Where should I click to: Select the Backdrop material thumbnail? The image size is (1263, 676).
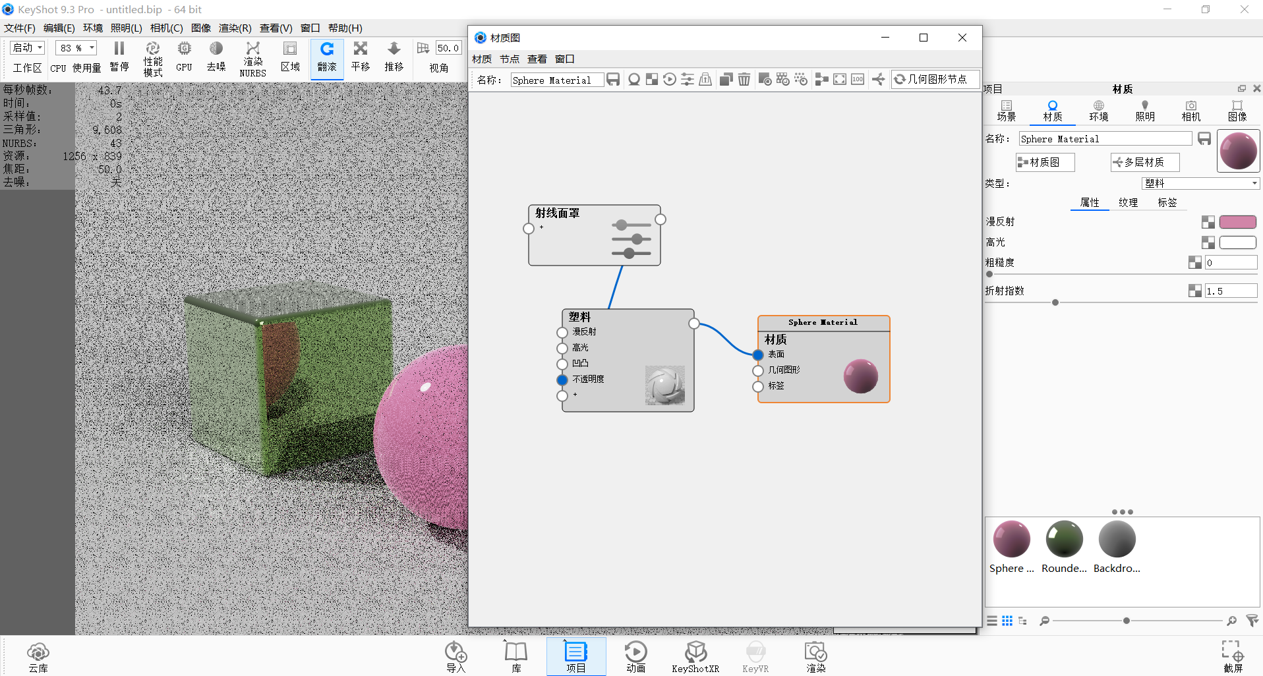(1117, 547)
